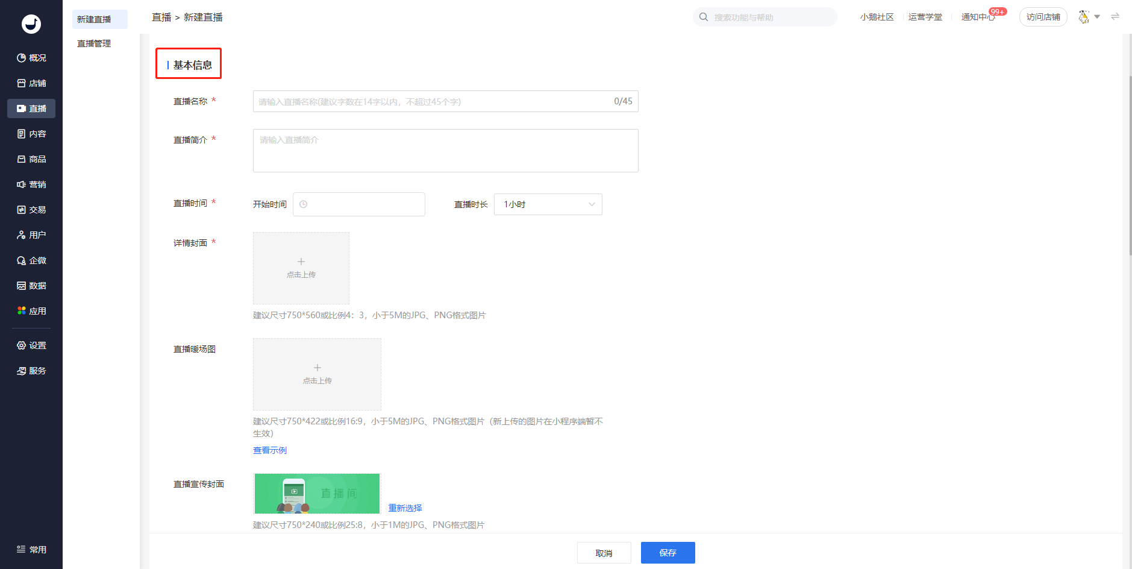1132x569 pixels.
Task: Open the 用户 users section
Action: pos(31,235)
